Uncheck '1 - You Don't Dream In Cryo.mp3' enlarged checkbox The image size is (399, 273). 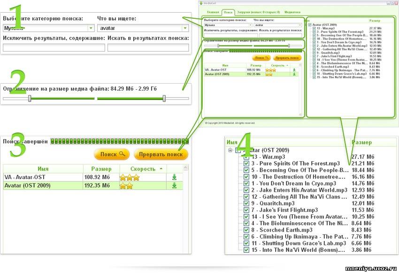[x=246, y=183]
